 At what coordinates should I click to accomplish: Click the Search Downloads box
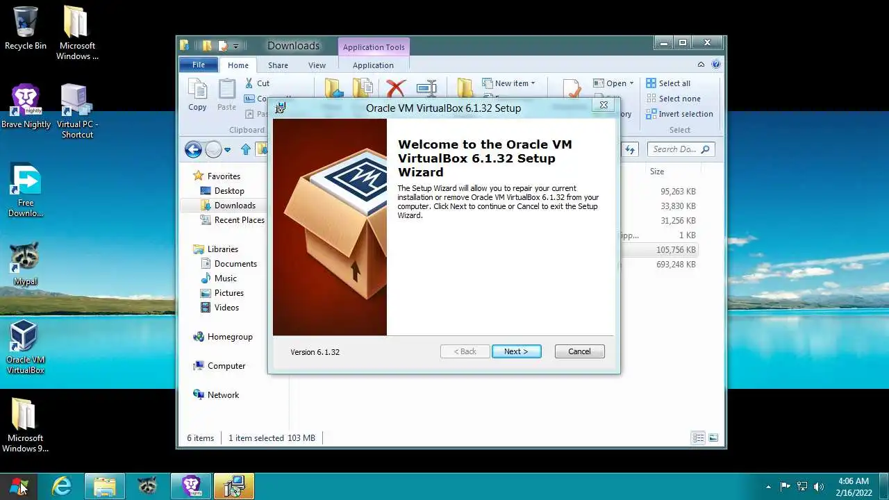(681, 149)
